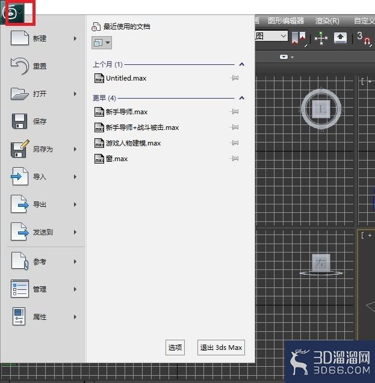This screenshot has width=375, height=383.
Task: Expand submenu arrow next to 参考
Action: [x=75, y=262]
